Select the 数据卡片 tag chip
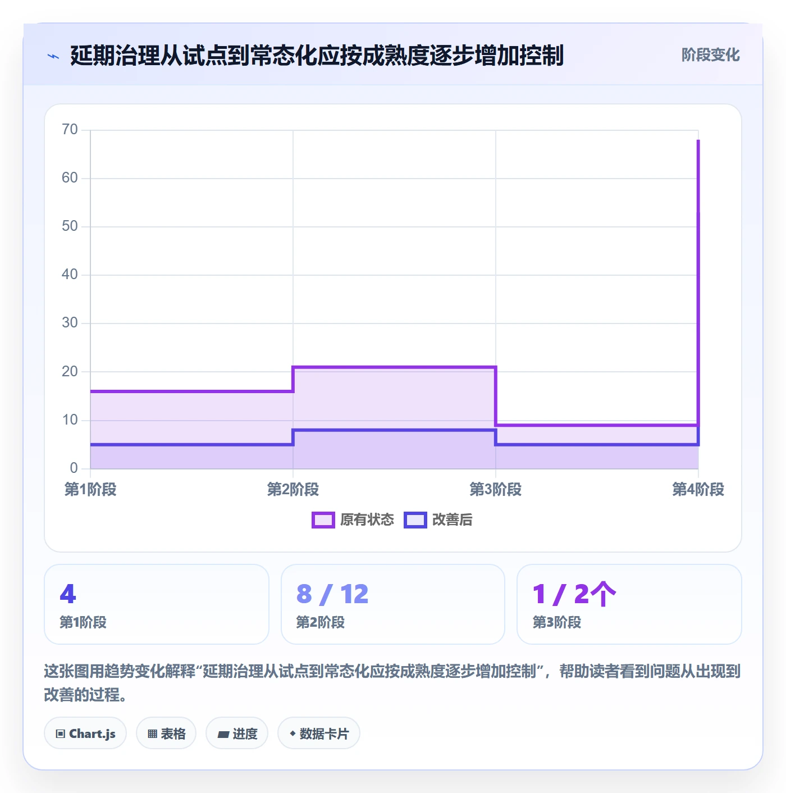 coord(319,733)
